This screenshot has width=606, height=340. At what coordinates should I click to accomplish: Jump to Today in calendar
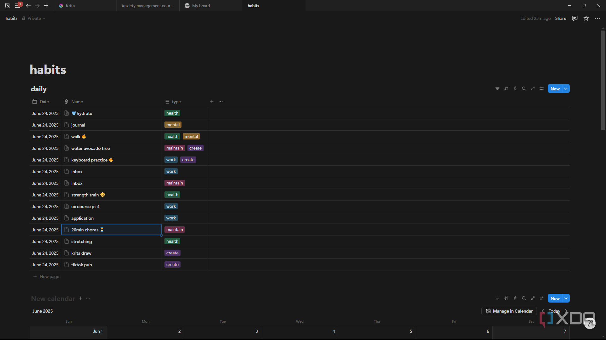pyautogui.click(x=554, y=311)
